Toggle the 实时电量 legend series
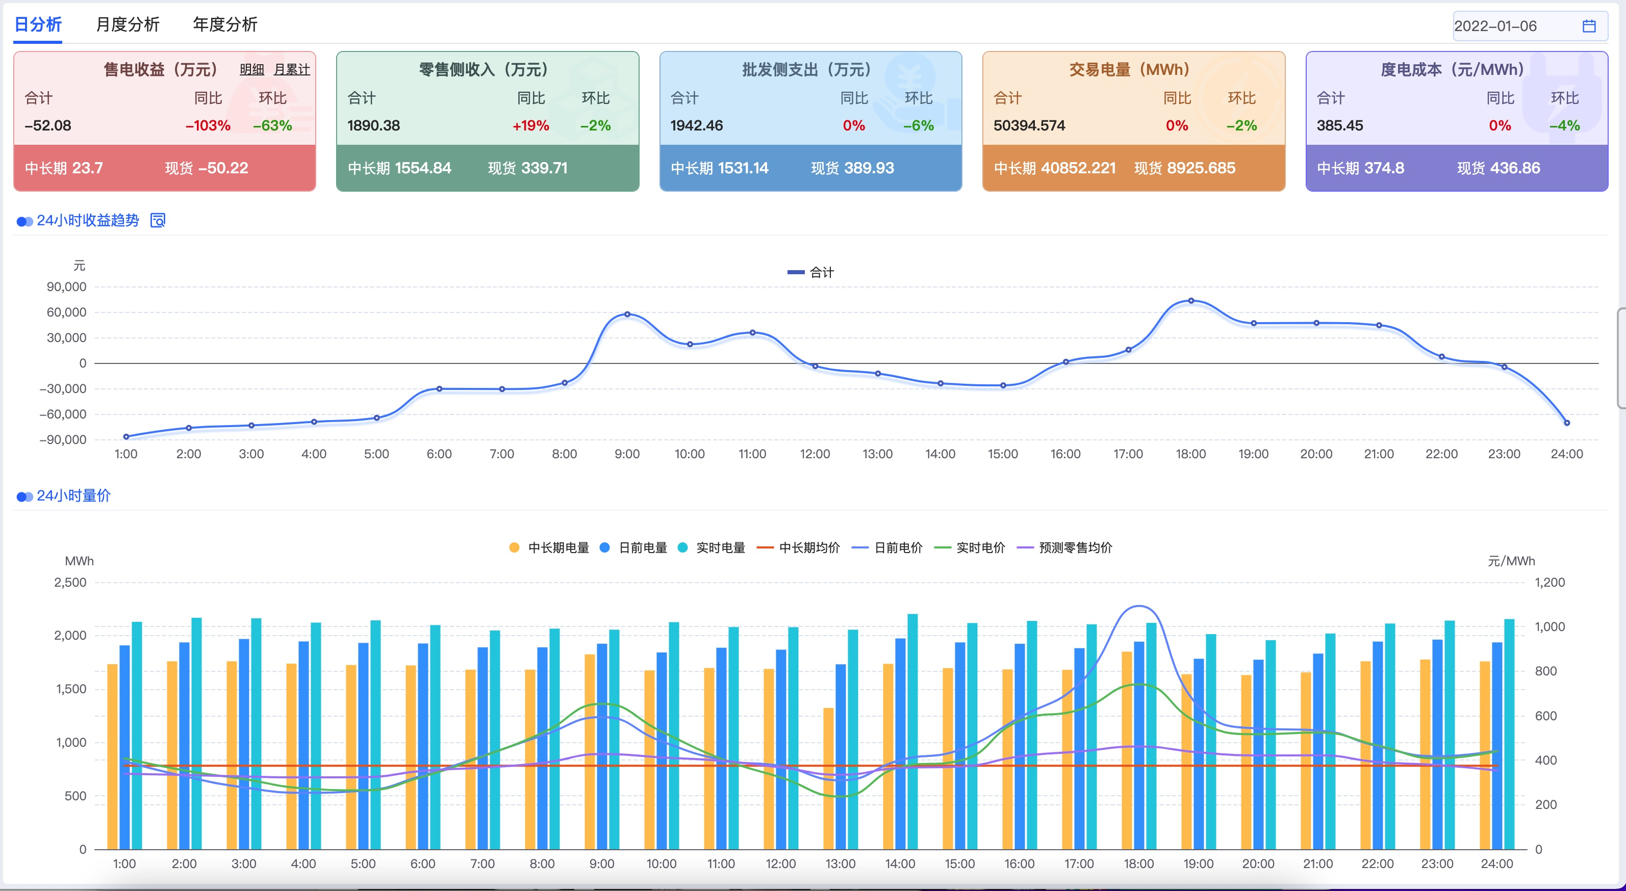The image size is (1626, 891). click(711, 548)
